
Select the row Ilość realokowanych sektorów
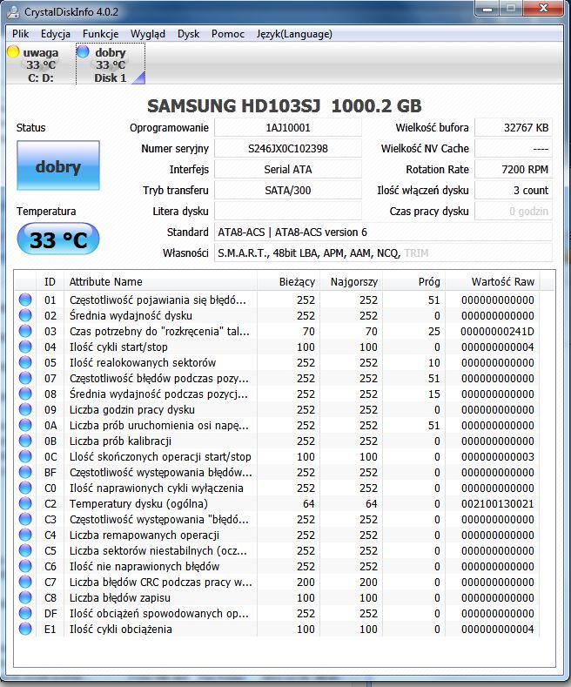click(x=278, y=362)
